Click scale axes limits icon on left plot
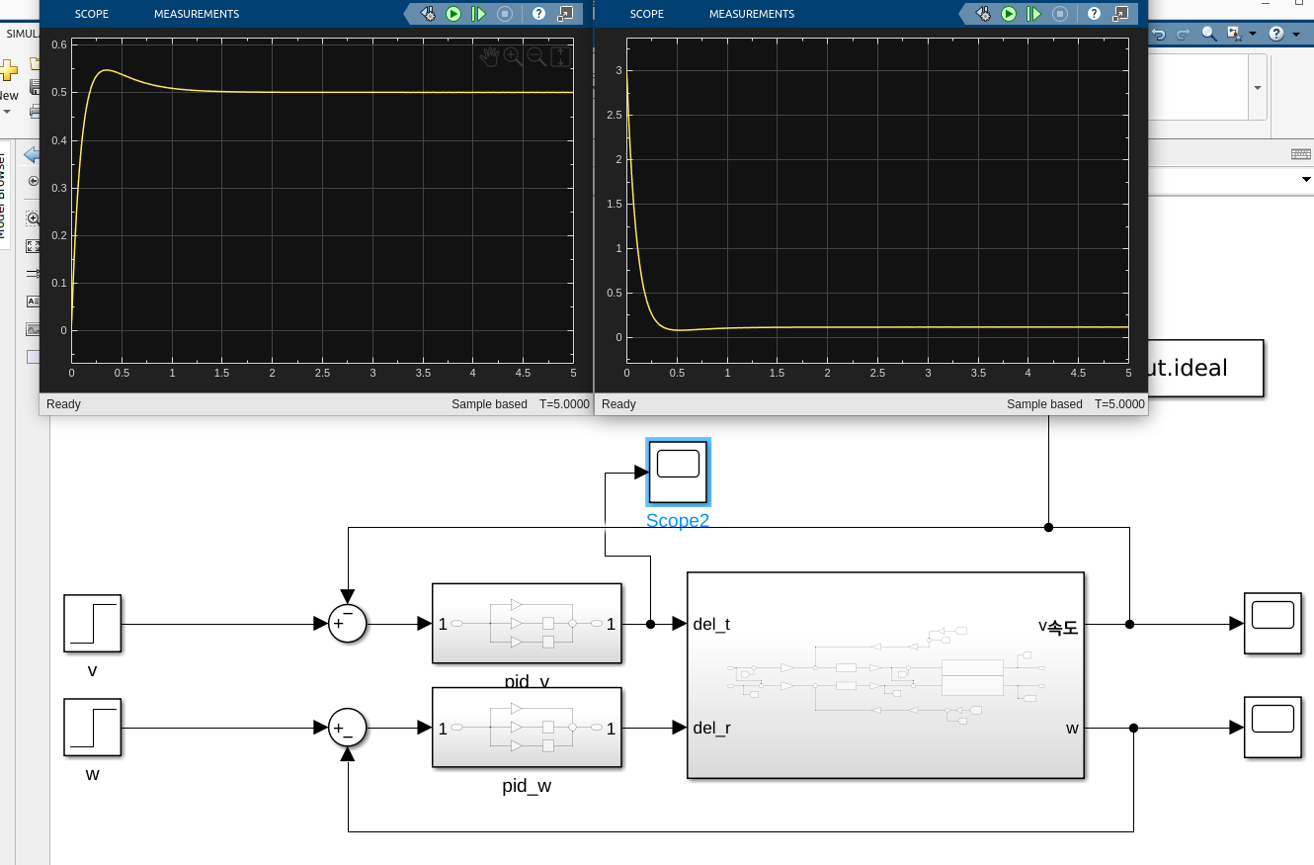This screenshot has height=865, width=1314. pos(560,56)
